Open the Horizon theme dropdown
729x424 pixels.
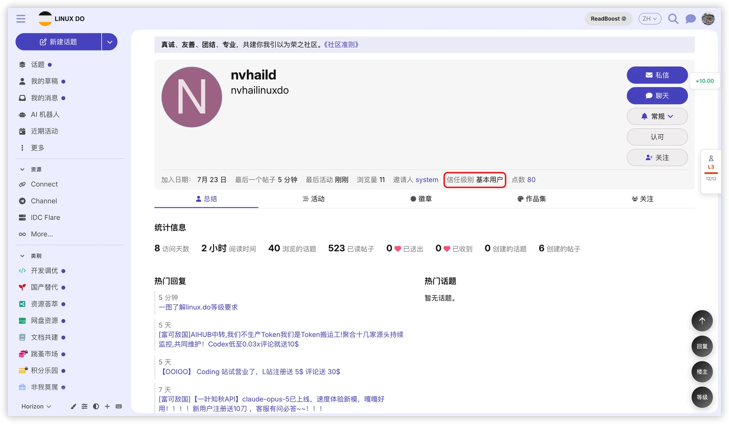(36, 406)
